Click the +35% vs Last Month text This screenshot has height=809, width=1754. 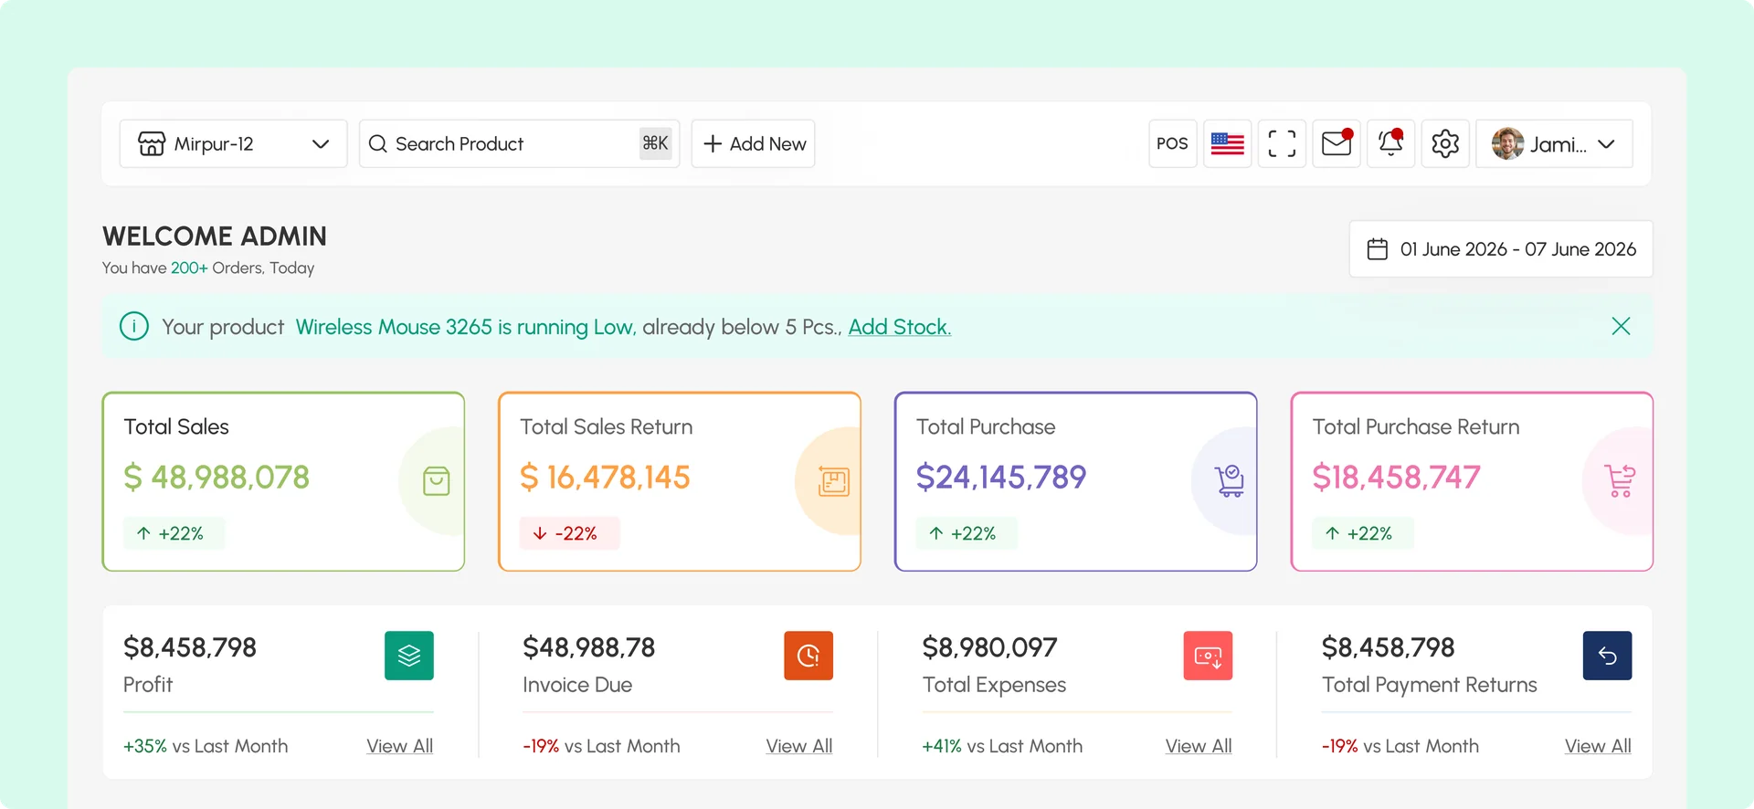tap(206, 746)
